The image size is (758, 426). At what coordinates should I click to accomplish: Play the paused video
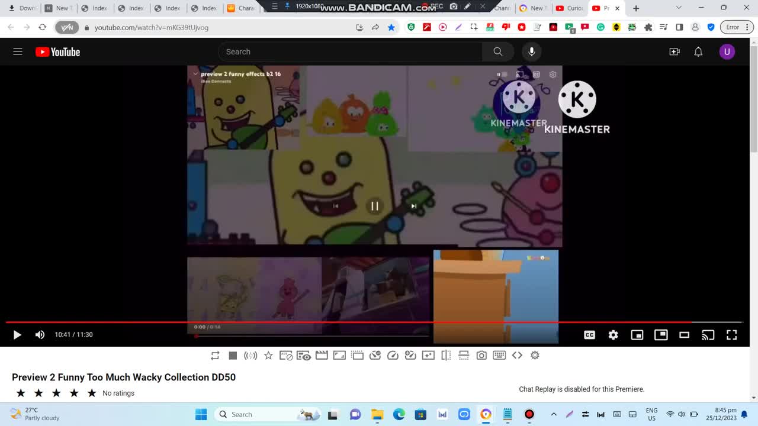(x=17, y=335)
